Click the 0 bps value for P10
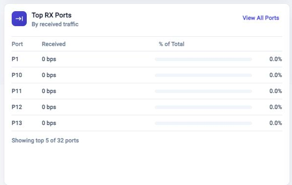Viewport: 292px width, 185px height. [x=49, y=75]
